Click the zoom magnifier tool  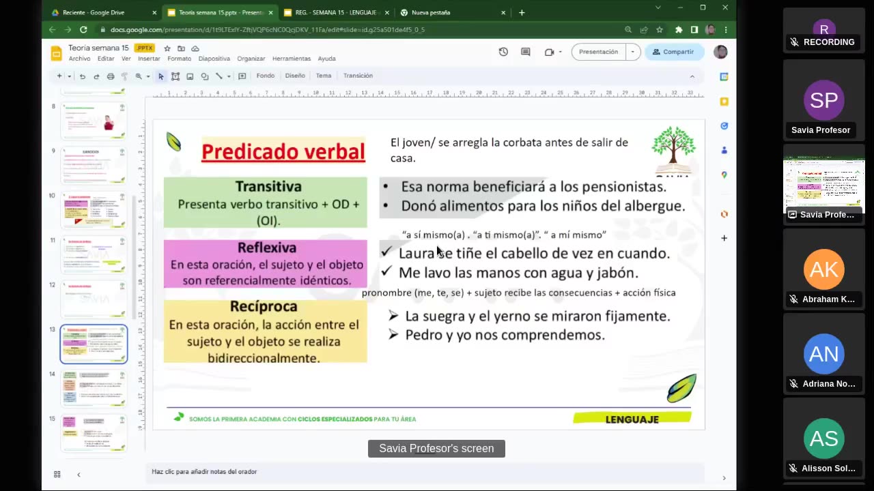click(139, 76)
